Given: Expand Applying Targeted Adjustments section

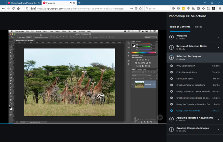Looking at the screenshot, I should point(218,119).
